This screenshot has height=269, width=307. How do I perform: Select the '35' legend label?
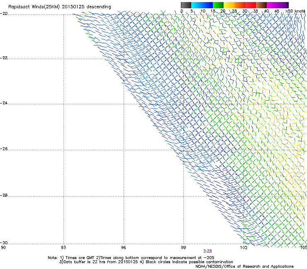256,11
